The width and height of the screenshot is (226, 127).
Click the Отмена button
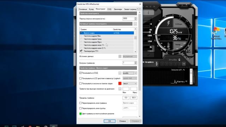click(123, 121)
